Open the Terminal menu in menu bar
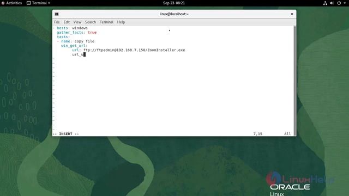Screen dimensions: 349x196 106,22
